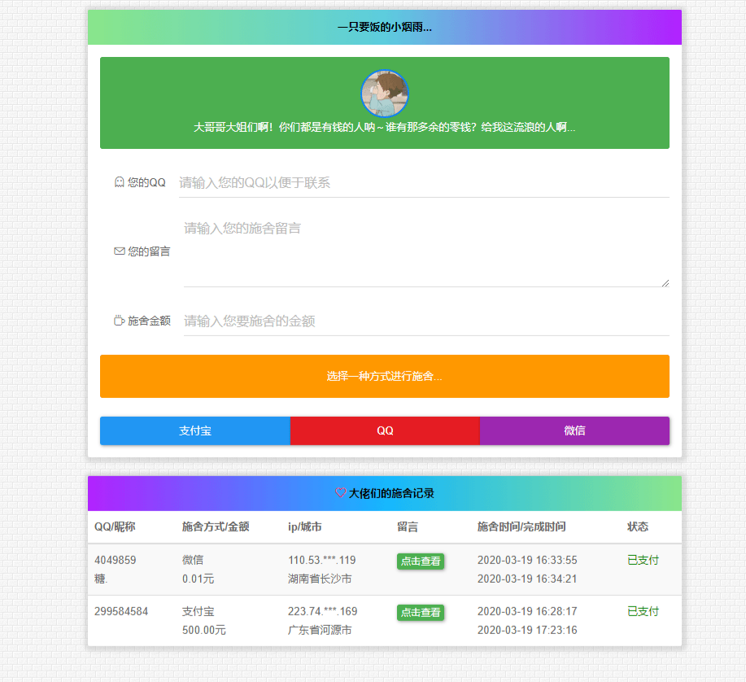Click 点击查看 for donor 299584584
Viewport: 746px width, 682px height.
tap(420, 613)
